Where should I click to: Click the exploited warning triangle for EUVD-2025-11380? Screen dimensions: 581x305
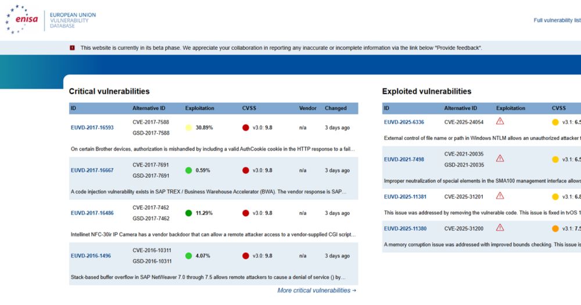[x=500, y=228]
